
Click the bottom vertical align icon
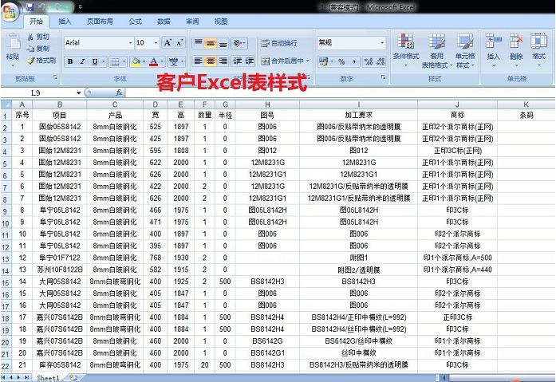223,43
